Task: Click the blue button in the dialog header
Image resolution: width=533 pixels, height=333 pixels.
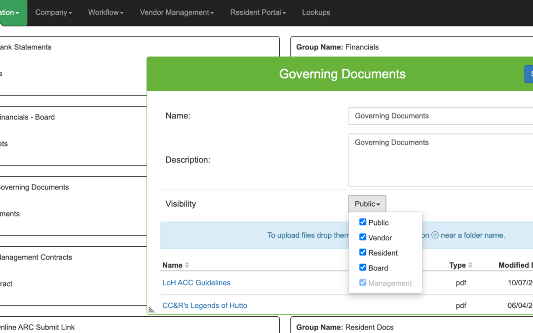Action: pyautogui.click(x=529, y=74)
